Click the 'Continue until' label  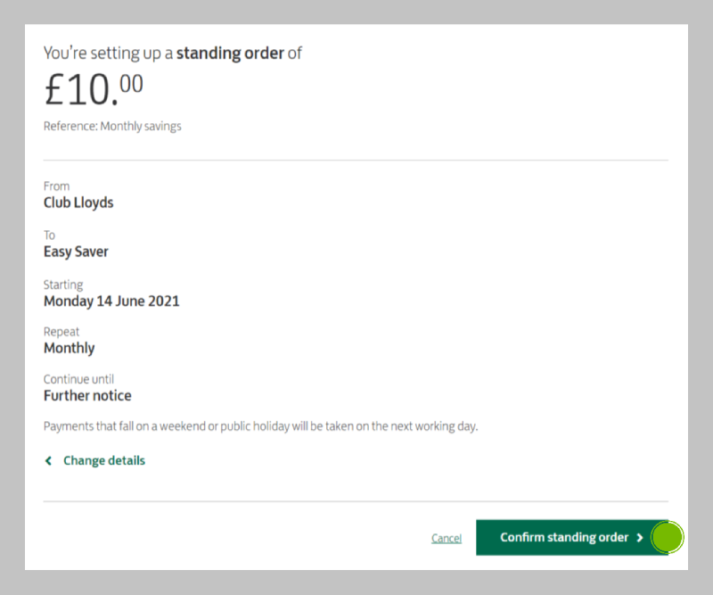point(78,379)
